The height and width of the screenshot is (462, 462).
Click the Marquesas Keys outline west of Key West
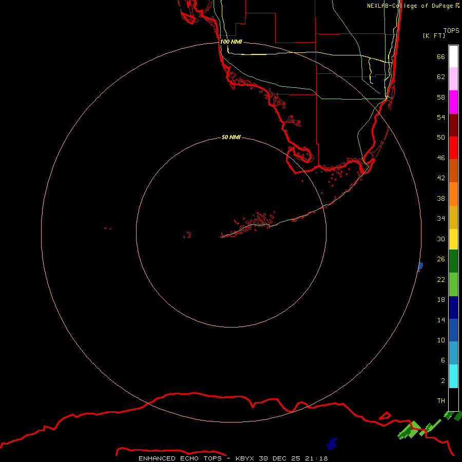click(x=187, y=235)
